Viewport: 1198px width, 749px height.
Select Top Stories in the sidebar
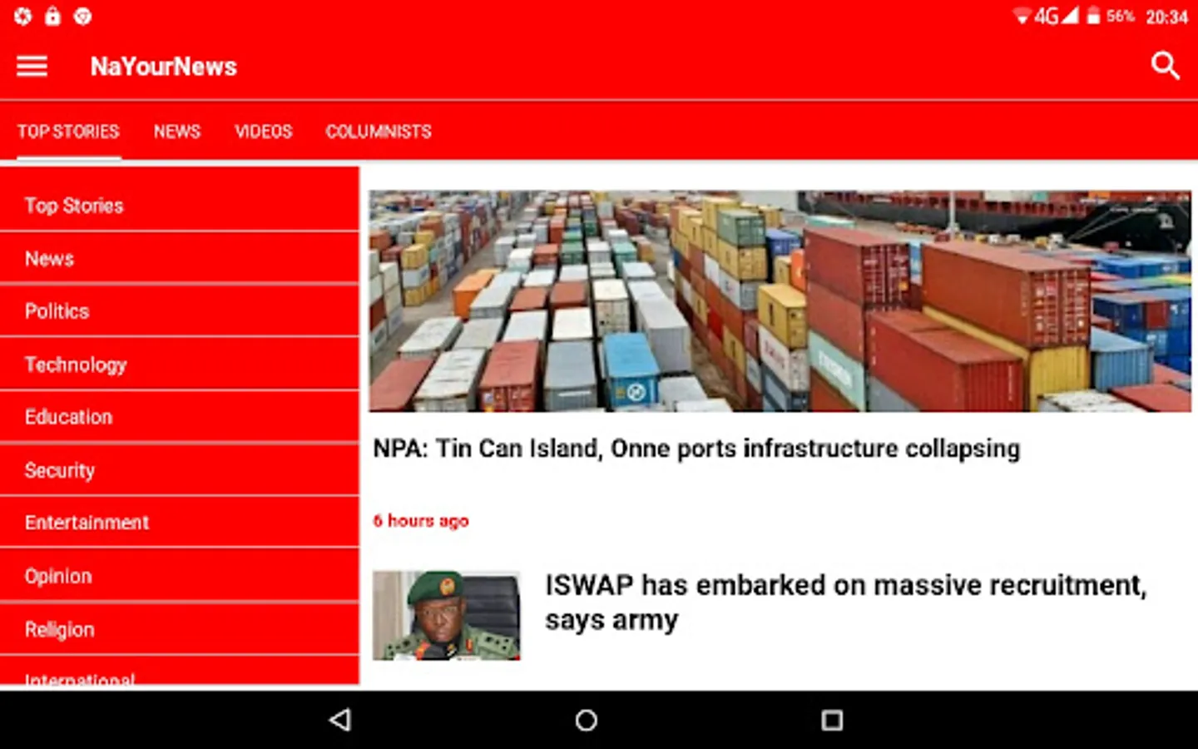(x=180, y=205)
